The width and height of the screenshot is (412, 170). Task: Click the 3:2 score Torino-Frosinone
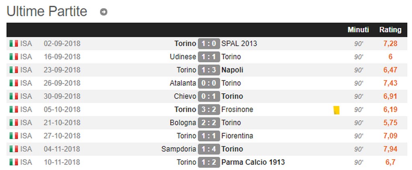pyautogui.click(x=208, y=110)
